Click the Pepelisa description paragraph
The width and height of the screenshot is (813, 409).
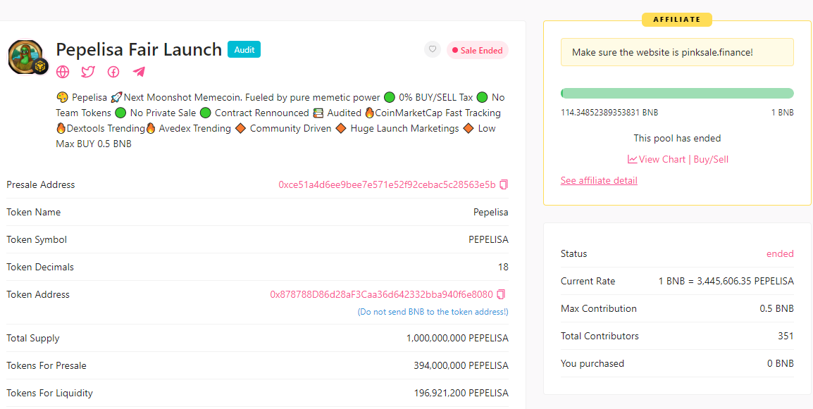[280, 120]
